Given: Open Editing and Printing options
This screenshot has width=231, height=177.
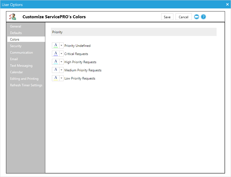Looking at the screenshot, I should click(26, 78).
